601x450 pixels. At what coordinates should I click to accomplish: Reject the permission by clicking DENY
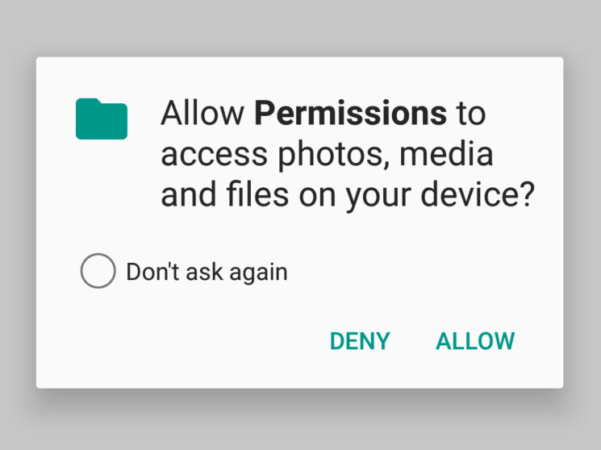(x=360, y=341)
